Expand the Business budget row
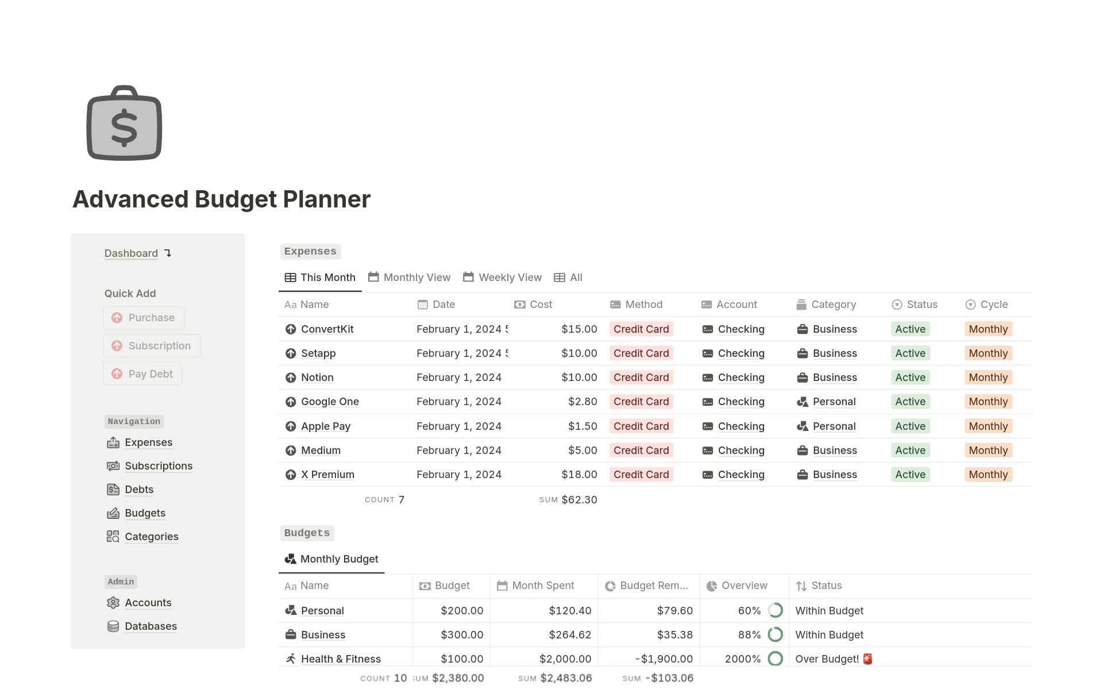Viewport: 1103px width, 689px height. [x=323, y=634]
